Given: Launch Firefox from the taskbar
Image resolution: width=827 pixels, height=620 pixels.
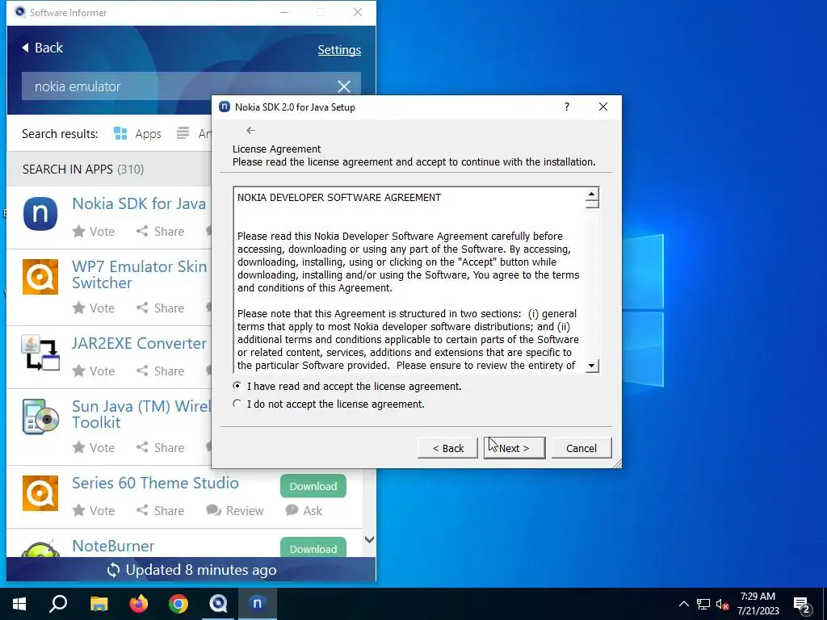Looking at the screenshot, I should [139, 604].
